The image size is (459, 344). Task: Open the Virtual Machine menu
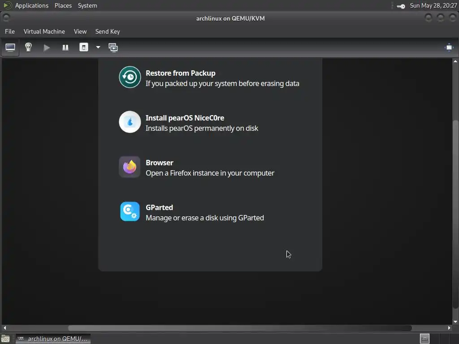tap(44, 31)
